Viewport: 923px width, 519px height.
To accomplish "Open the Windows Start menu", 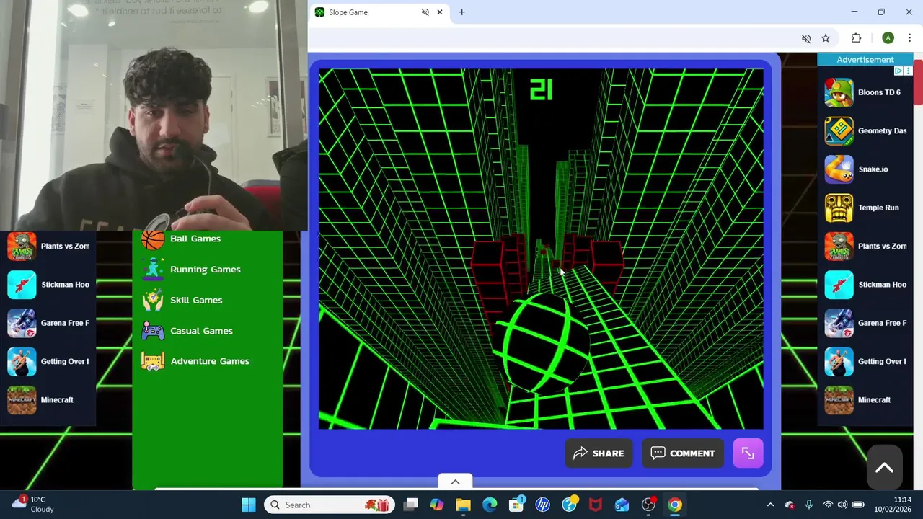I will pos(249,505).
